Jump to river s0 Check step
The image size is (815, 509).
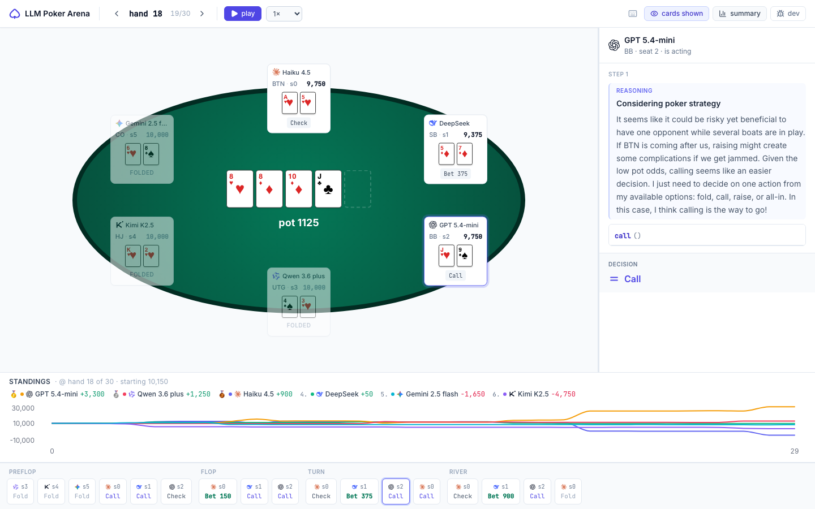click(x=462, y=491)
